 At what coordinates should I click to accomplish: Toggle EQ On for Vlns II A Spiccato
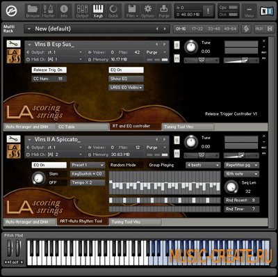[49, 165]
